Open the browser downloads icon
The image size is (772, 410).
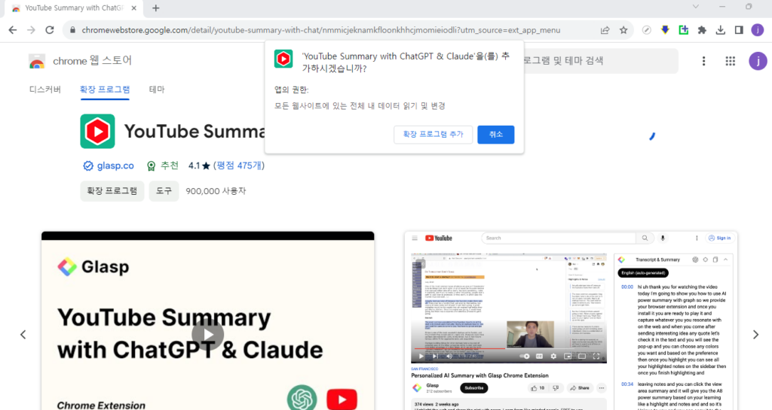tap(720, 30)
